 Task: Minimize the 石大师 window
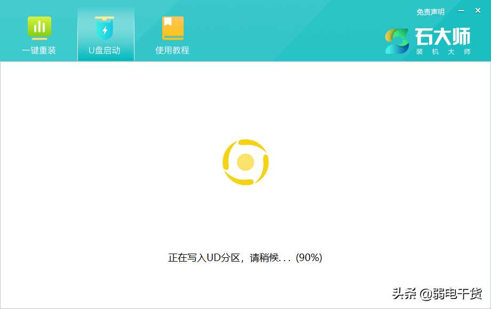pos(462,11)
